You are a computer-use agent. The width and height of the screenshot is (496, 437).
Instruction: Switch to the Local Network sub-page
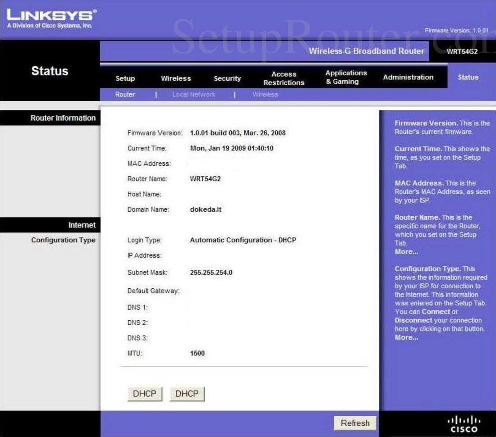coord(193,94)
